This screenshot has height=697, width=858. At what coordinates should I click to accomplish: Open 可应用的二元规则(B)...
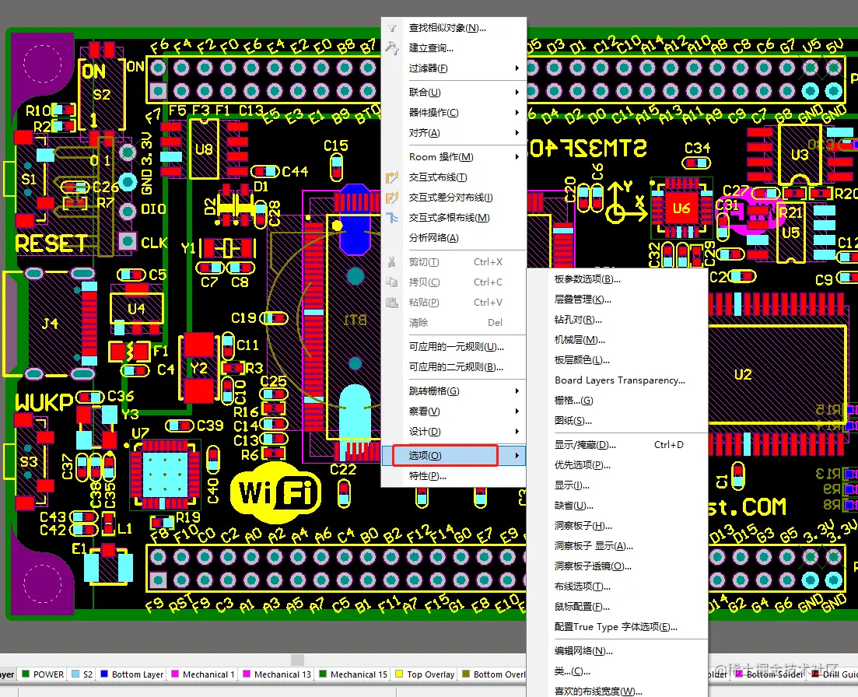click(454, 367)
